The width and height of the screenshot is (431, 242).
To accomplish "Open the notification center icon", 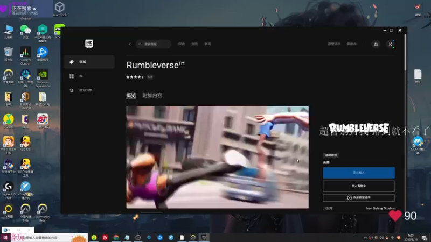I will coord(425,238).
